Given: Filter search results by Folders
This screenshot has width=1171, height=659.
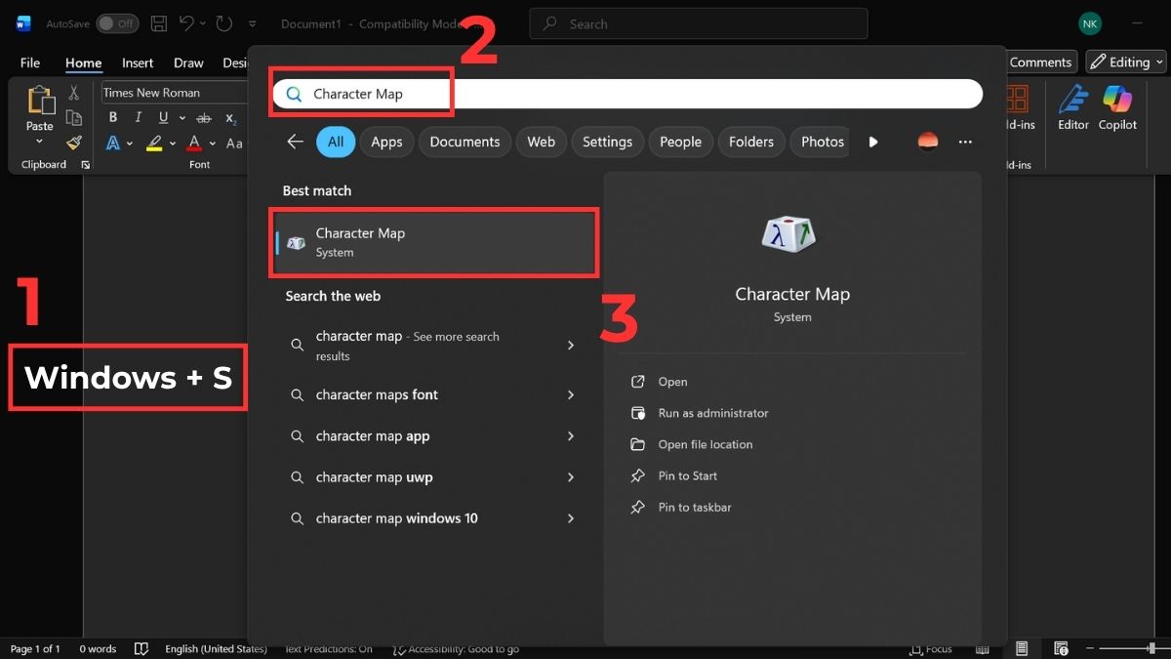Looking at the screenshot, I should [751, 142].
